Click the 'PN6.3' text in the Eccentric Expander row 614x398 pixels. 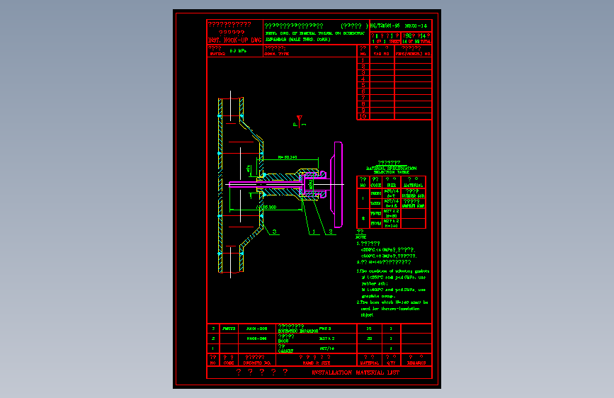pos(325,329)
